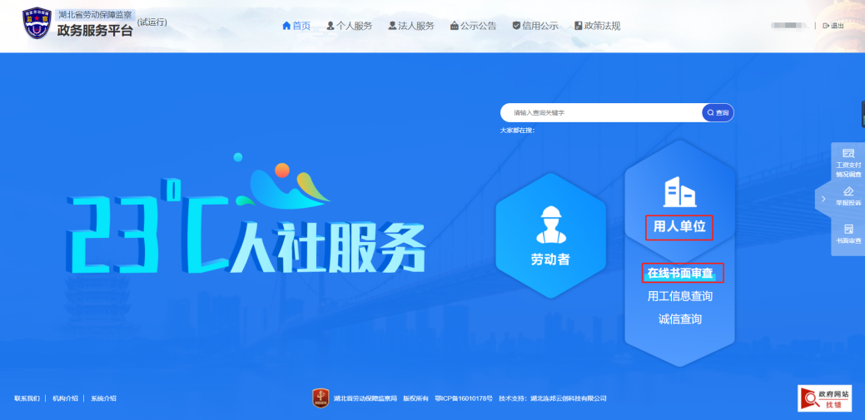Click the platform logo badge at top left
865x420 pixels.
[37, 27]
